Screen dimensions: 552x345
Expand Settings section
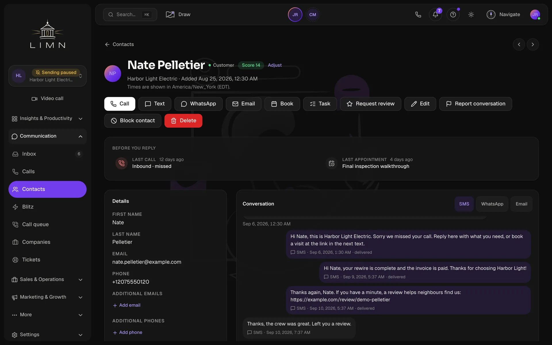coord(47,335)
